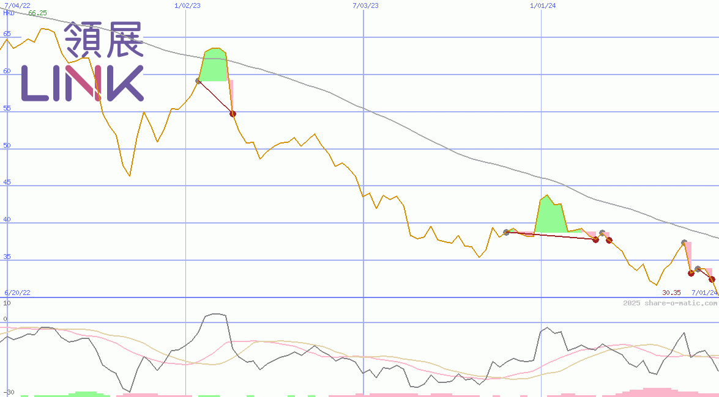Select the red exit marker at the 55 gridline
Viewport: 719px width, 397px height.
[x=233, y=114]
